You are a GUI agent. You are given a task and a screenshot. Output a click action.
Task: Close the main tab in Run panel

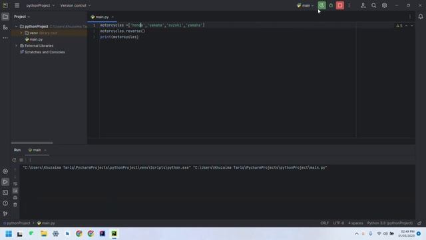point(45,150)
